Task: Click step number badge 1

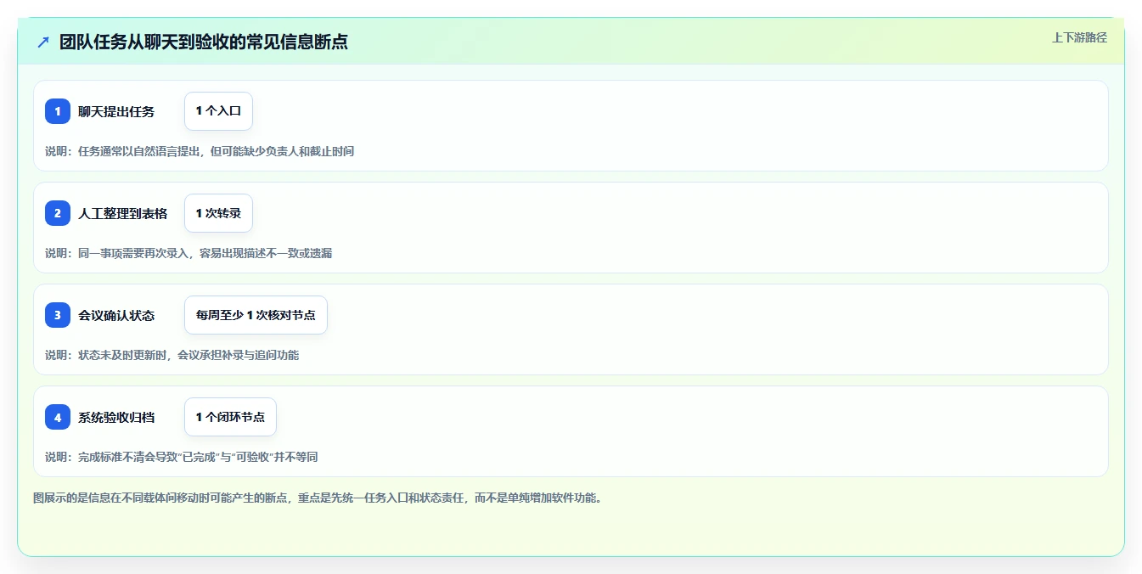Action: click(x=58, y=111)
